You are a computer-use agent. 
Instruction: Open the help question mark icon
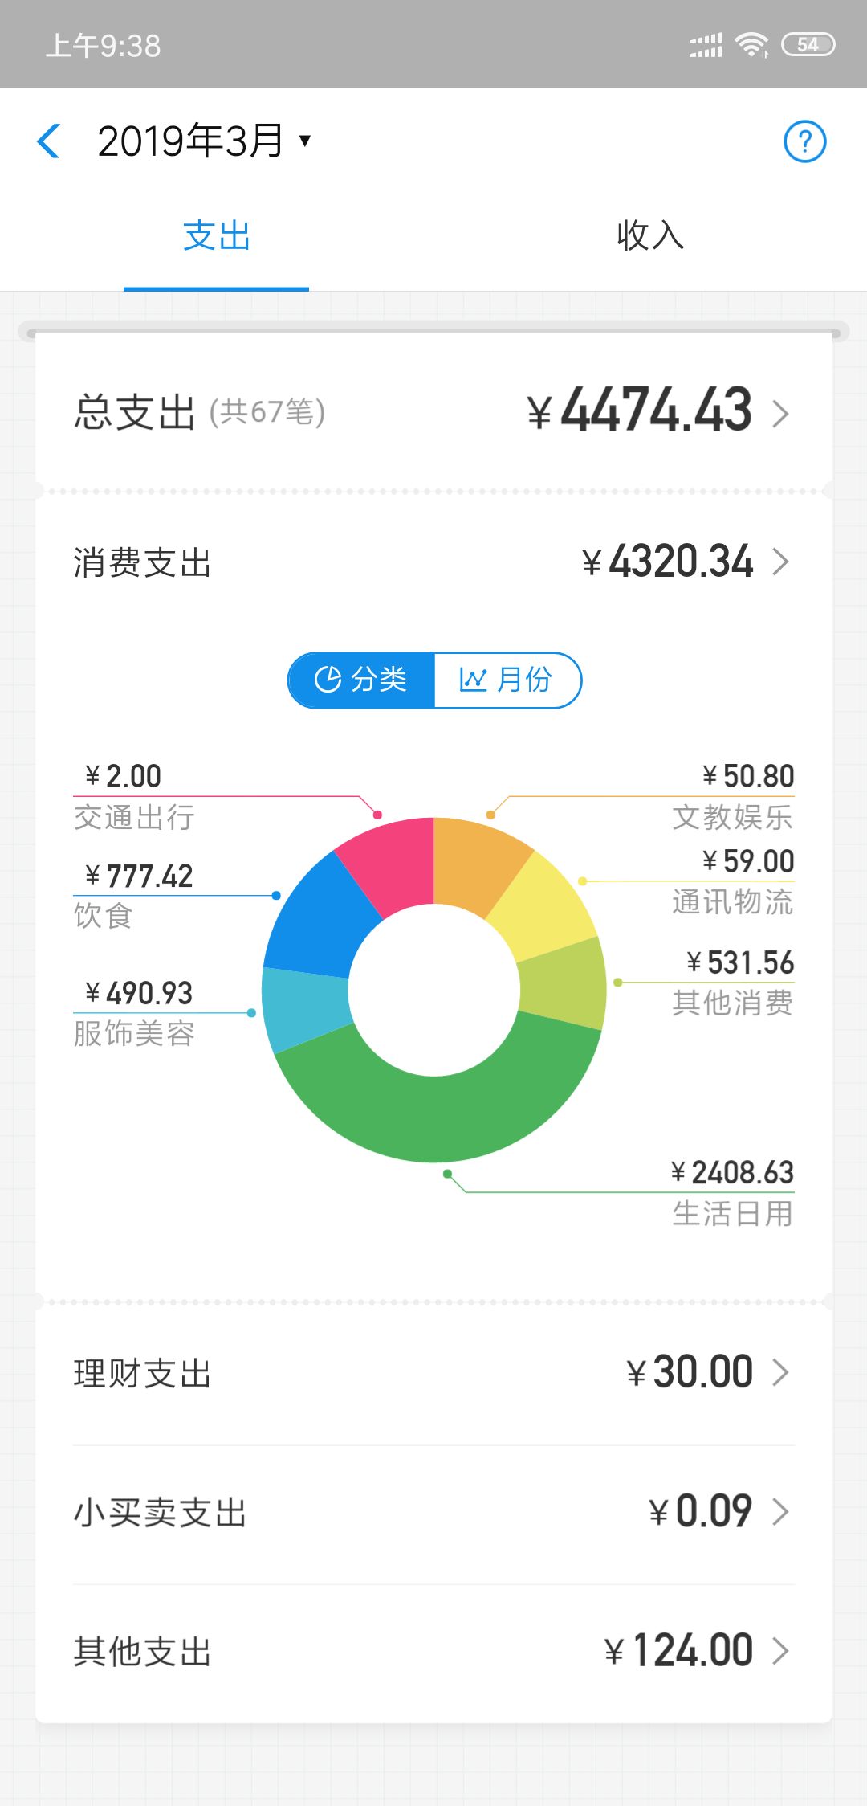click(x=804, y=141)
